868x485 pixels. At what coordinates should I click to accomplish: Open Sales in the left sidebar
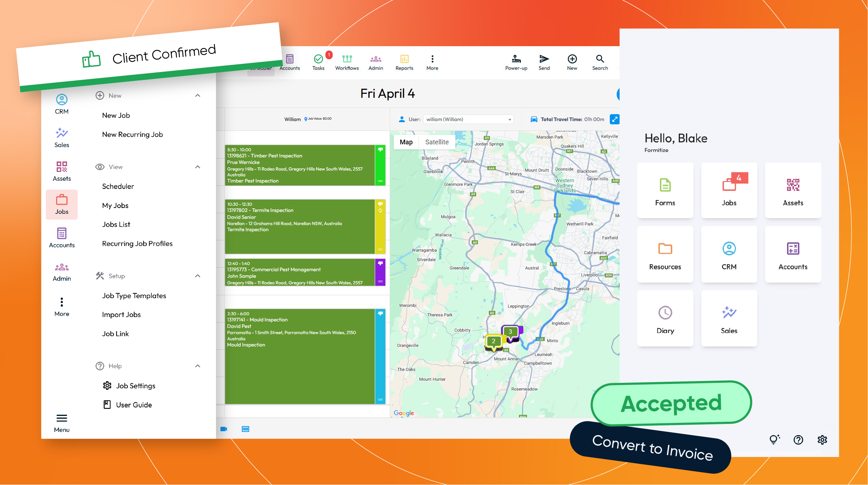pos(62,138)
